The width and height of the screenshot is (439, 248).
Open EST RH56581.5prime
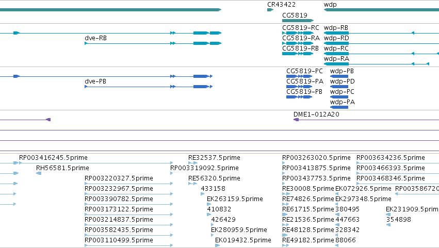point(62,168)
